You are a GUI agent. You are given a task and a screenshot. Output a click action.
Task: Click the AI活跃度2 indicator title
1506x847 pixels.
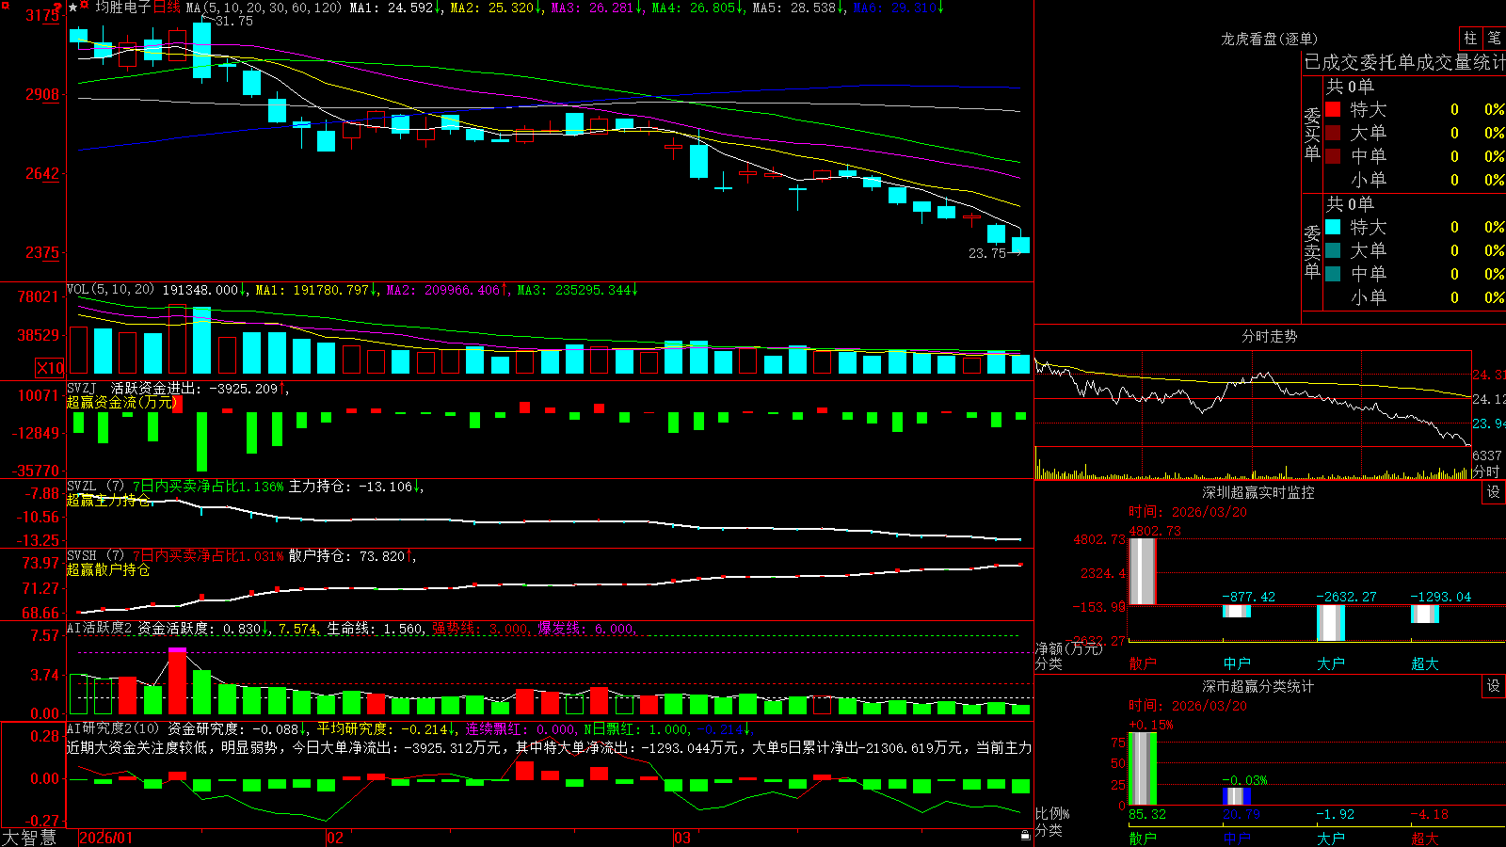click(99, 628)
